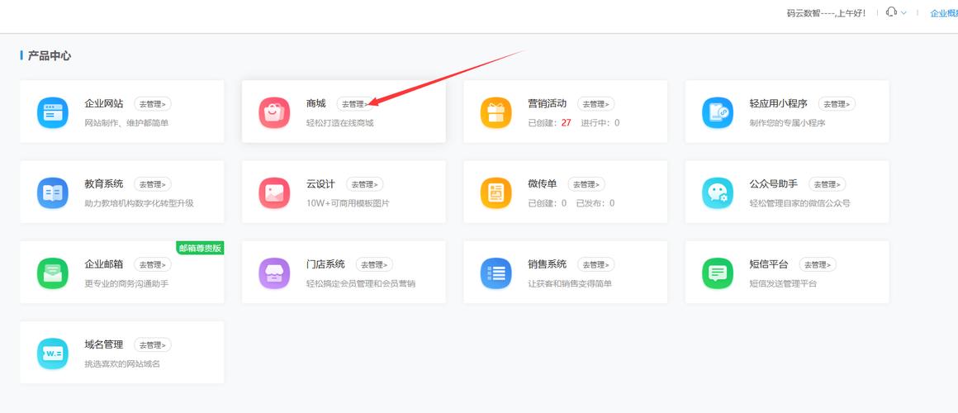
Task: Click 去管理 next to 云设计
Action: click(x=365, y=184)
